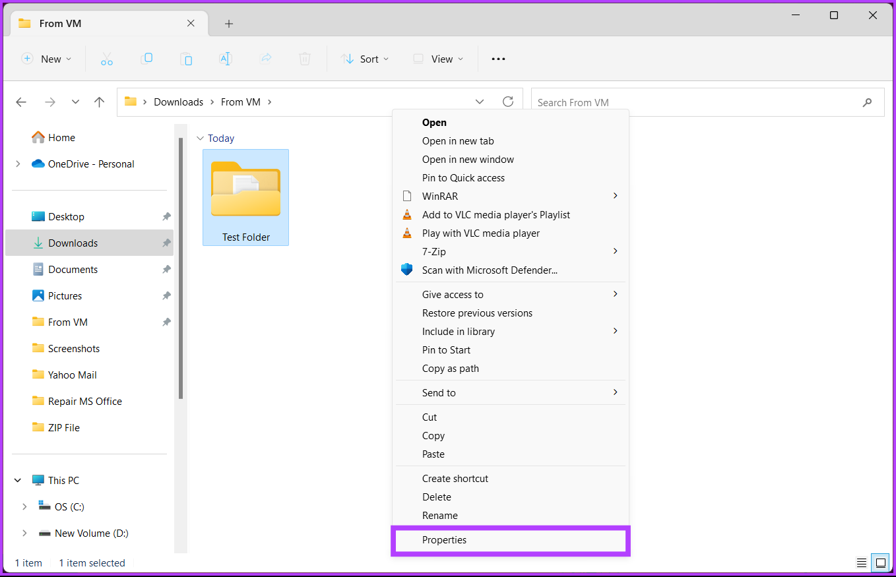Switch to large icons view in status bar
The height and width of the screenshot is (577, 896).
pyautogui.click(x=880, y=563)
